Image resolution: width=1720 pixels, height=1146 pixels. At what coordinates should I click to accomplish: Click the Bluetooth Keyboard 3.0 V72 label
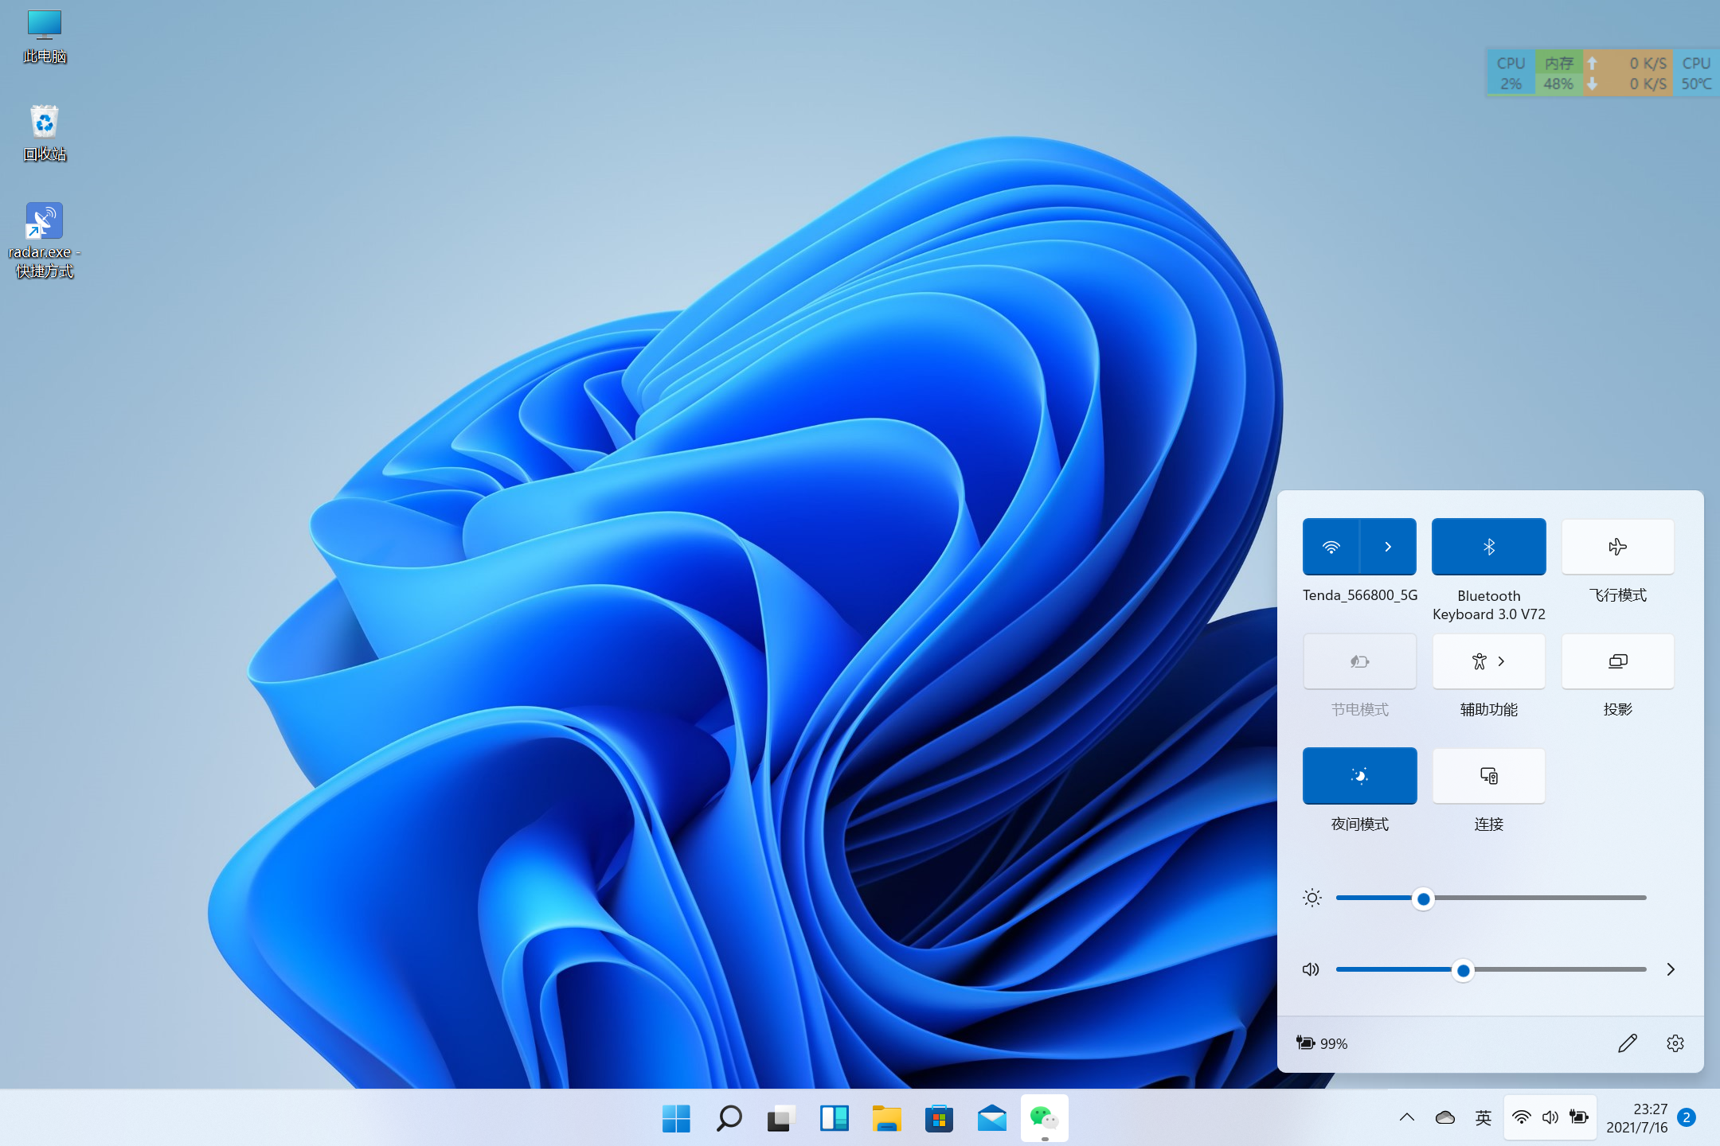[x=1488, y=605]
